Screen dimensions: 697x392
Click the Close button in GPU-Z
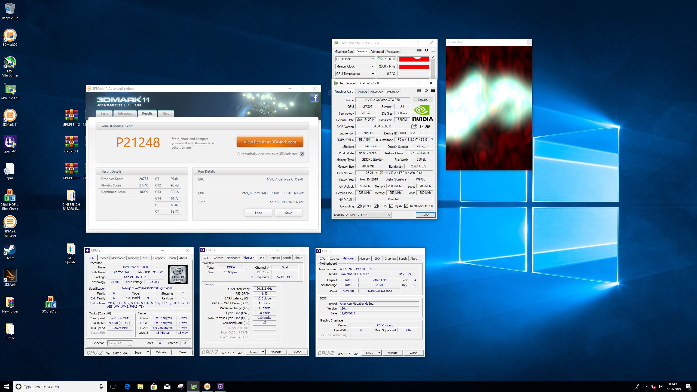[x=425, y=215]
